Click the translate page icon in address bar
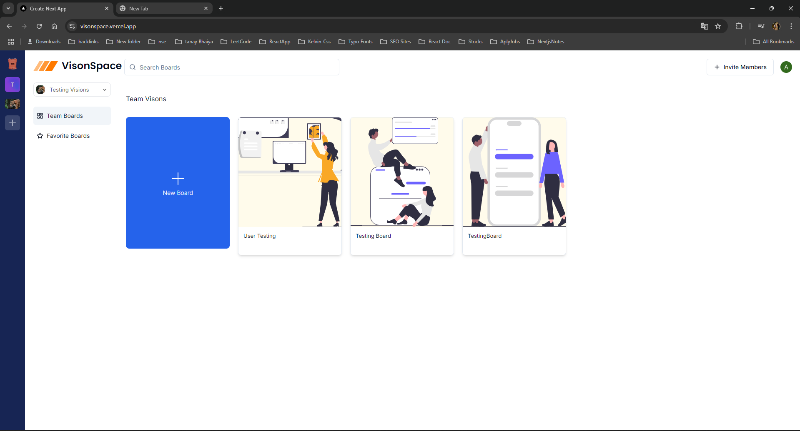800x431 pixels. click(x=705, y=26)
